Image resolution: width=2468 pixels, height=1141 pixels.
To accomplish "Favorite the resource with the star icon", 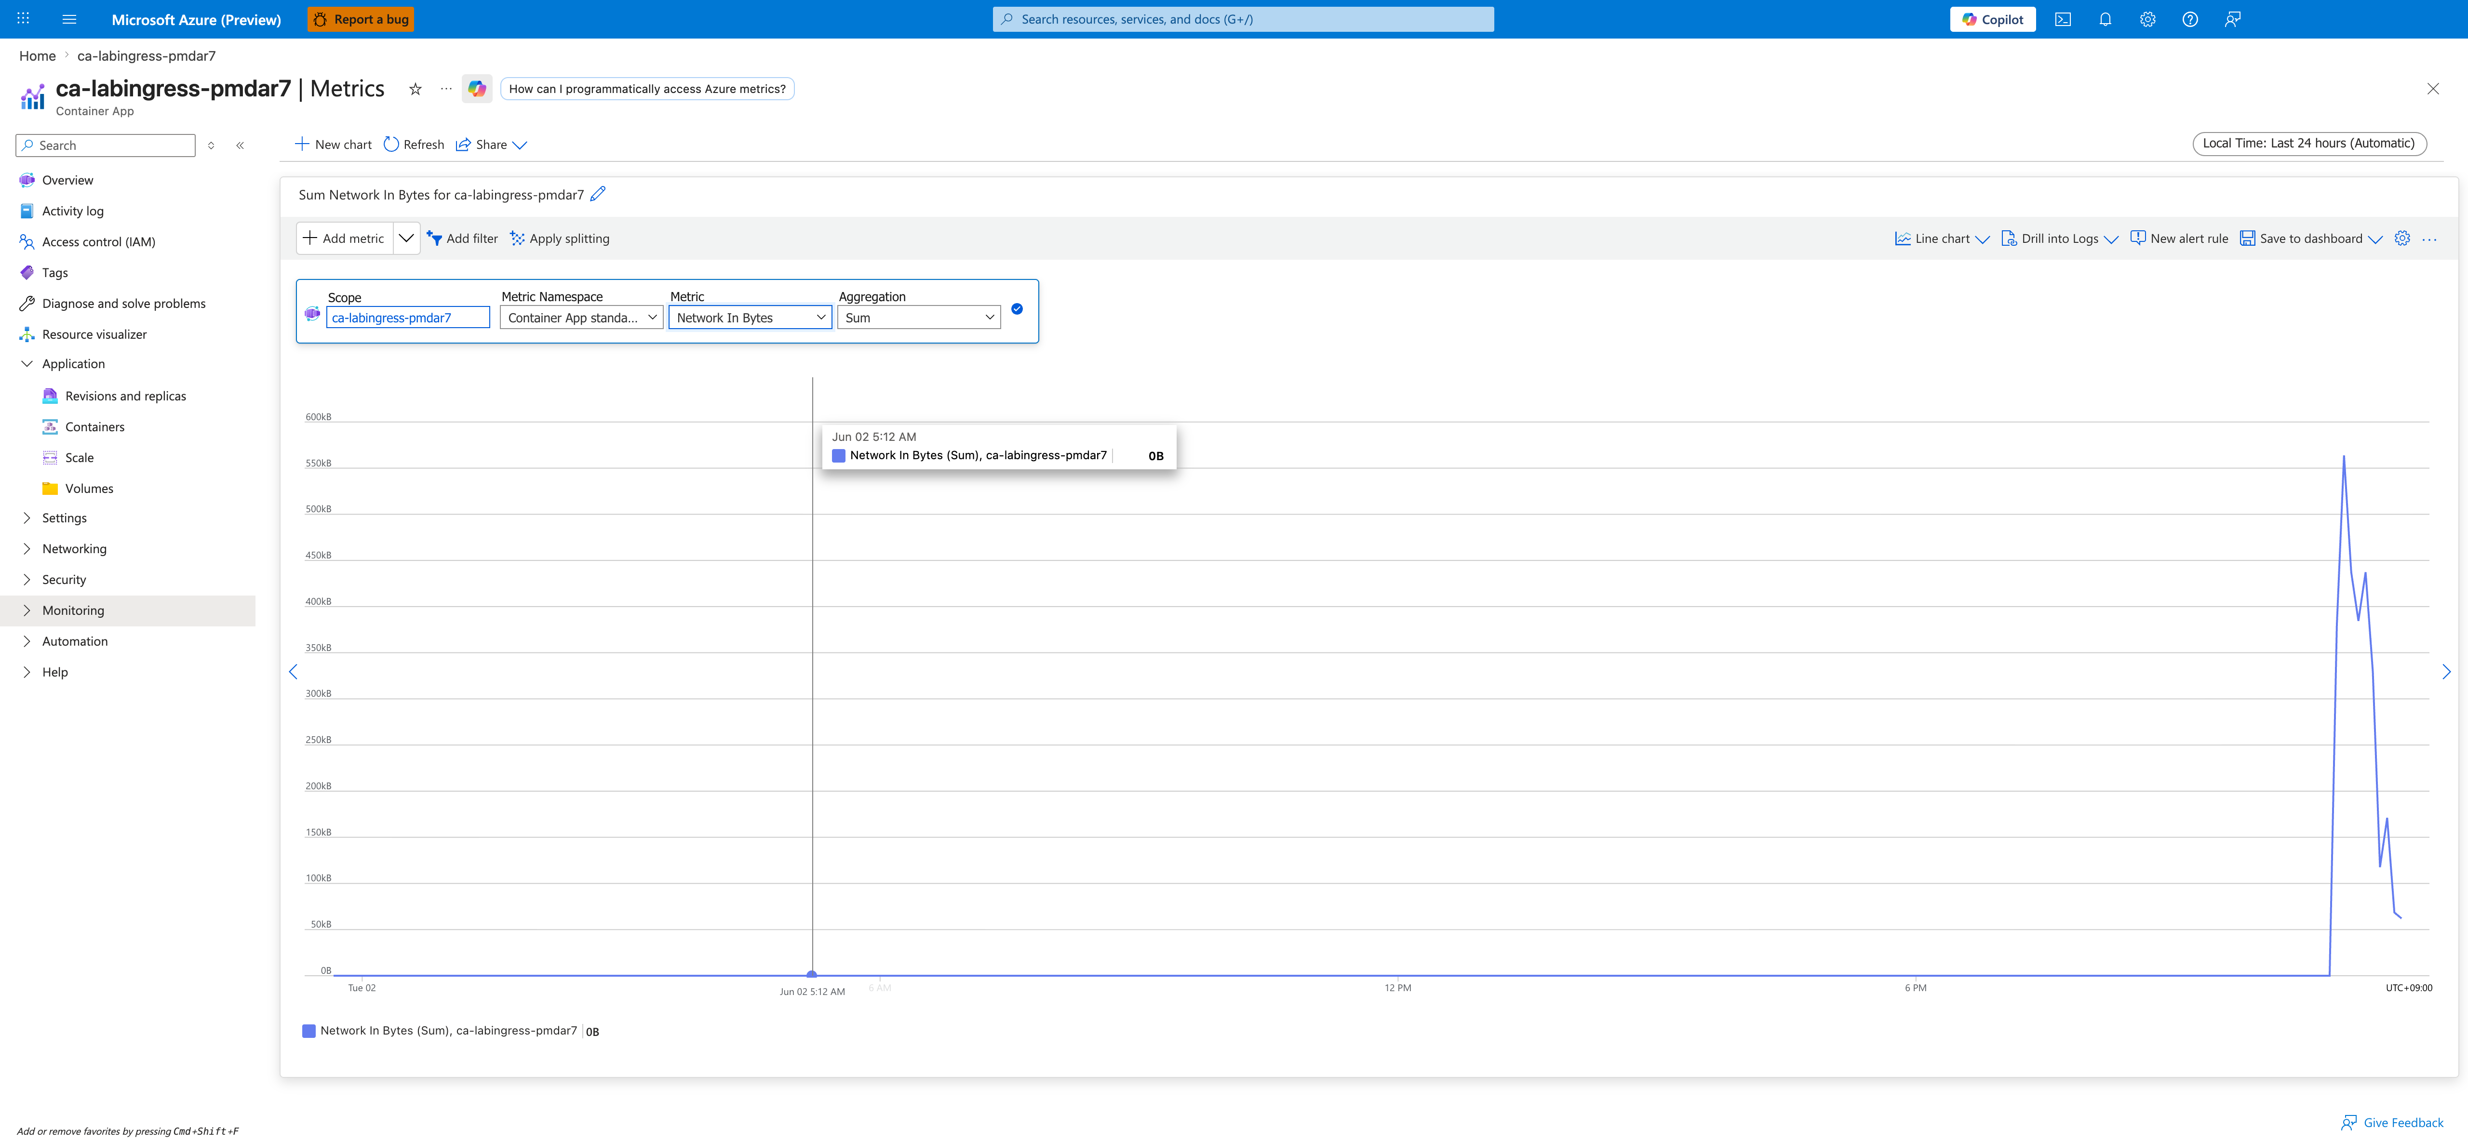I will pyautogui.click(x=415, y=89).
